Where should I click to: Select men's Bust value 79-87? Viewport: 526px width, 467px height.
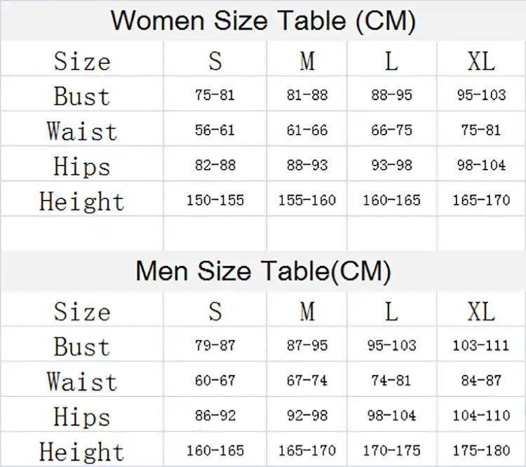[x=215, y=346]
